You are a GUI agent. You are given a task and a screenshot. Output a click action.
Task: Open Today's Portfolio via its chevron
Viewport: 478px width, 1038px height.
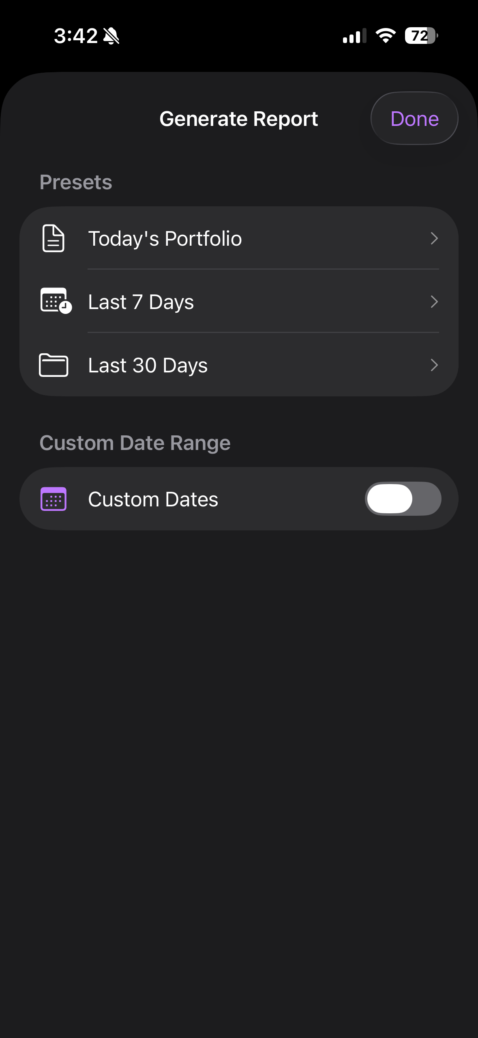point(434,238)
